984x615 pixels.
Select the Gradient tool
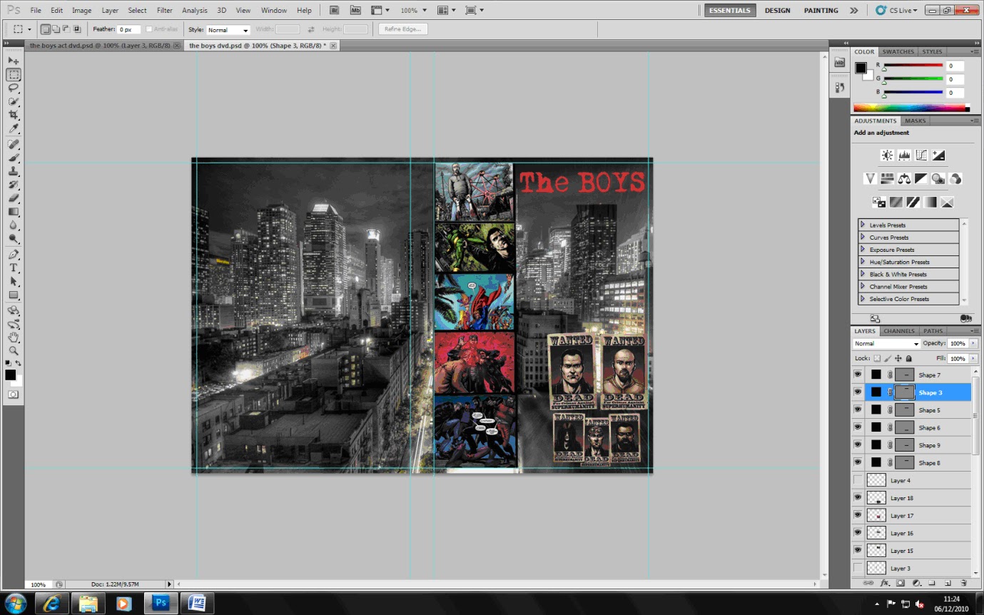click(14, 212)
